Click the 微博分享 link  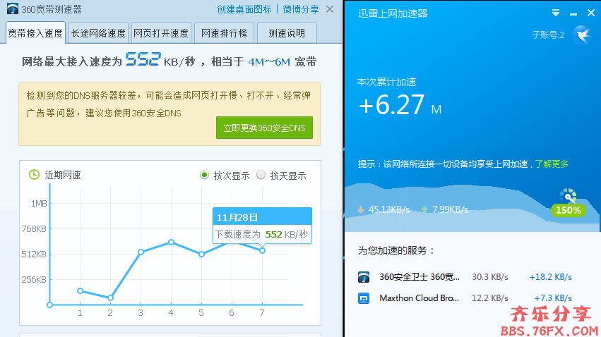point(301,9)
